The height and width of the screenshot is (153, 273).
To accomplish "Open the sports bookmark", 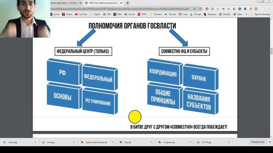I will (x=55, y=14).
